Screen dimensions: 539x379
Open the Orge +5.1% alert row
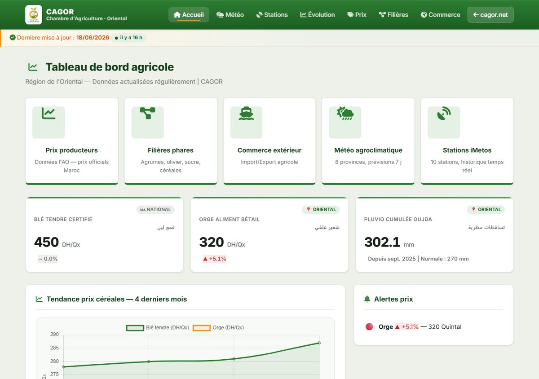(x=433, y=327)
